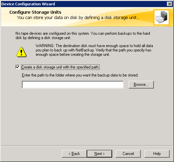This screenshot has height=162, width=174.
Task: Open Help for this wizard page
Action: [157, 154]
